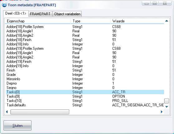This screenshot has width=174, height=134.
Task: Select the Taskdefaults row
Action: click(85, 105)
